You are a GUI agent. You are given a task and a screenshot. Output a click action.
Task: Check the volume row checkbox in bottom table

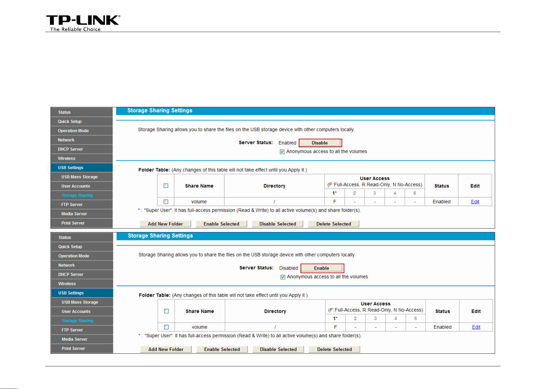(166, 327)
